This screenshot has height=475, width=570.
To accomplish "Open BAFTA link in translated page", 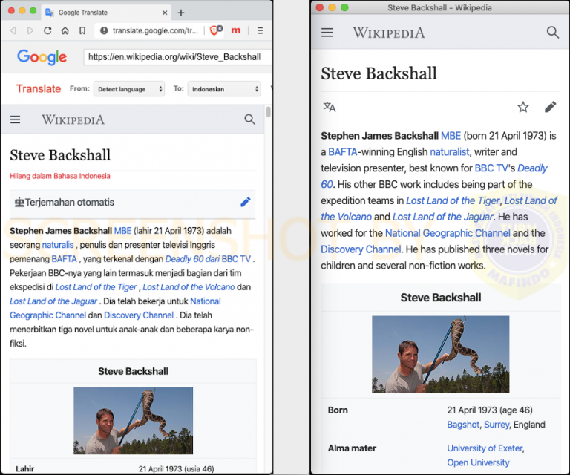I will 65,259.
